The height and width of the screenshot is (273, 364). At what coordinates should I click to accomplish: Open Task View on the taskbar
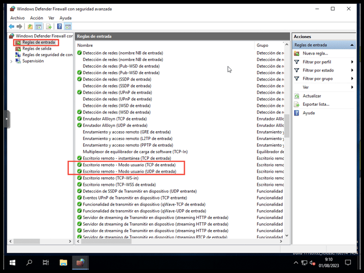[46, 263]
